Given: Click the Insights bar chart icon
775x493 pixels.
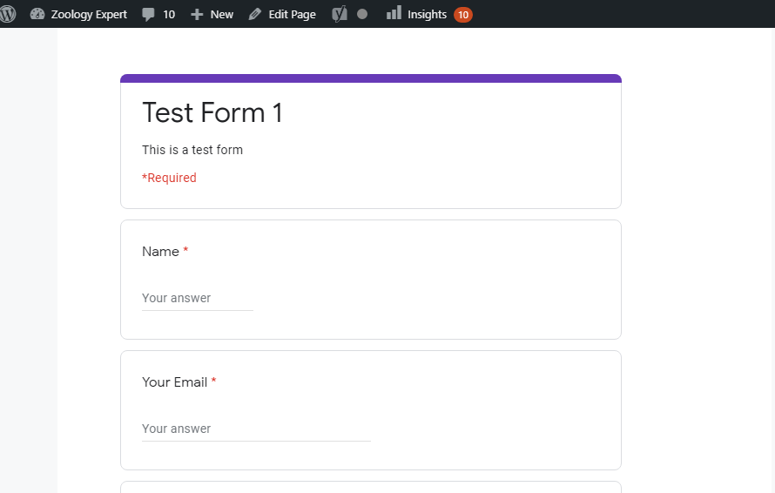Looking at the screenshot, I should tap(394, 13).
